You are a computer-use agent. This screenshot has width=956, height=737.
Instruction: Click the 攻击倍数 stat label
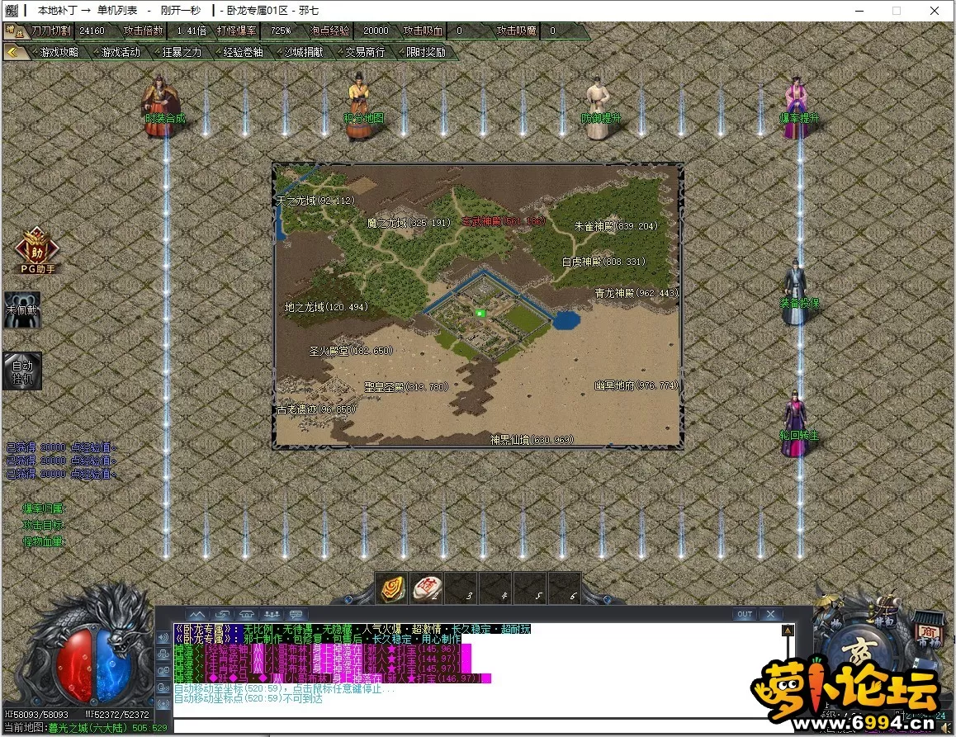[x=144, y=31]
